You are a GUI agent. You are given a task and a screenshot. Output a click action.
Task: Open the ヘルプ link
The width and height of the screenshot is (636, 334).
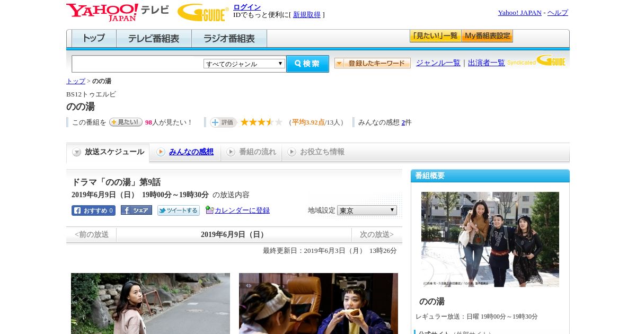coord(558,13)
